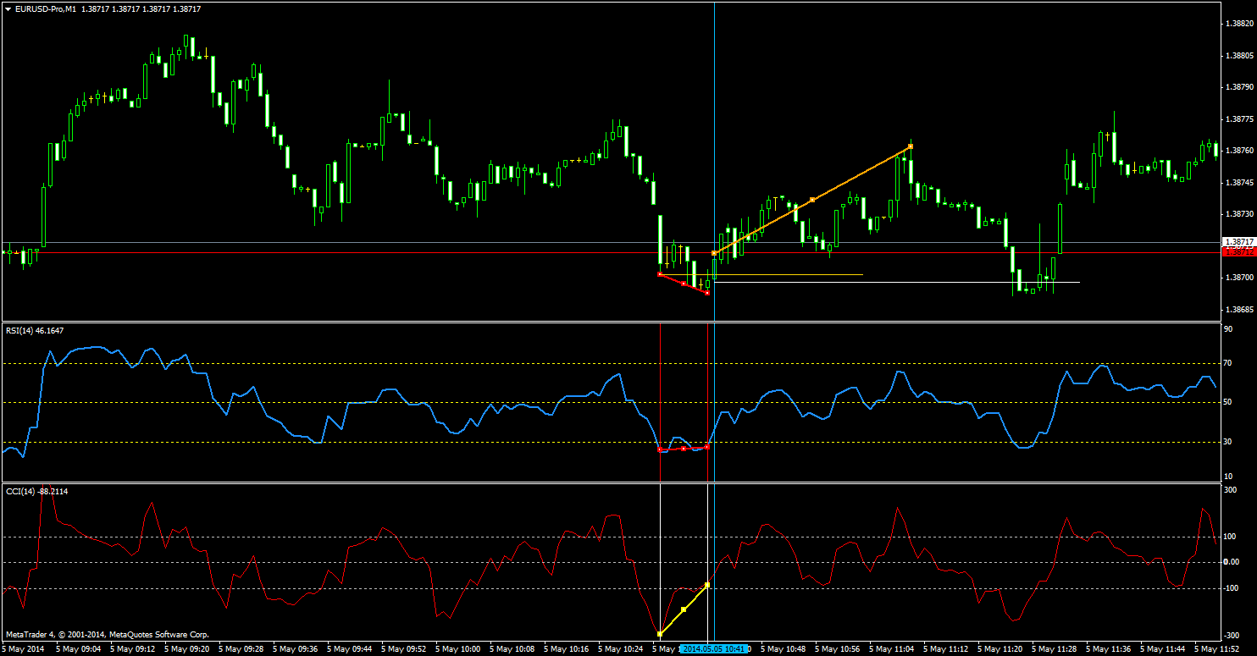Select the yellow CCI trendline middle anchor
This screenshot has width=1257, height=656.
684,609
